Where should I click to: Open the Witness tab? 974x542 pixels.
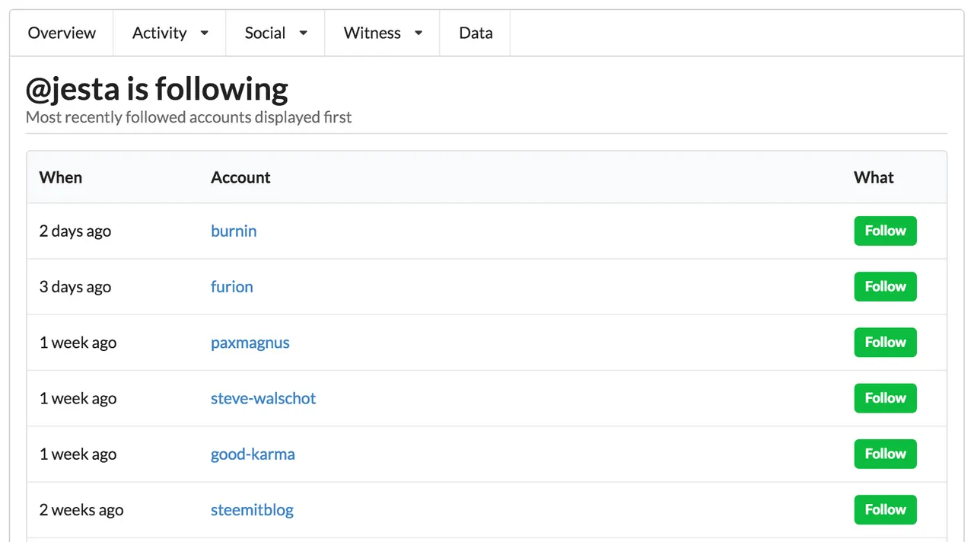point(383,33)
